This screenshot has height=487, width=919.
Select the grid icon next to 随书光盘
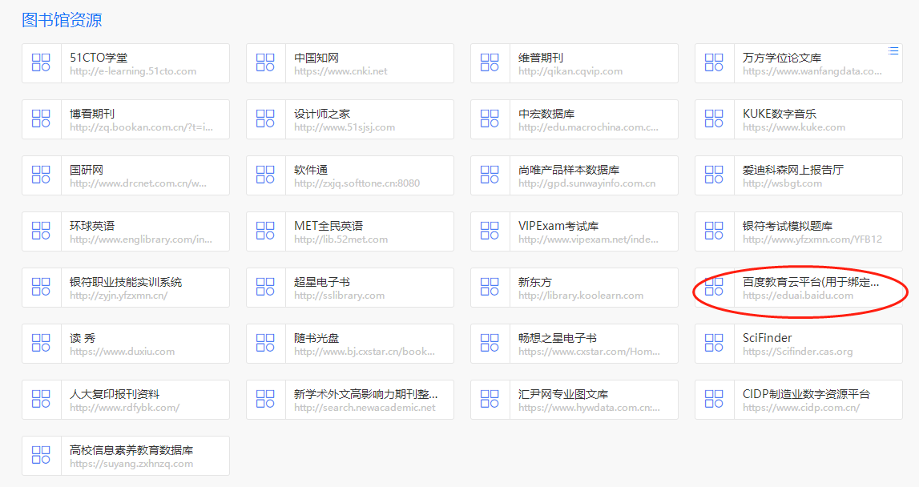click(x=265, y=343)
